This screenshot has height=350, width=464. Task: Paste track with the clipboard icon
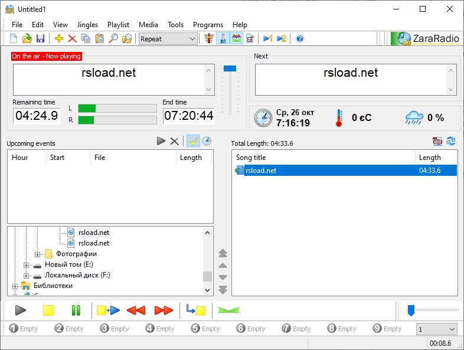pyautogui.click(x=99, y=38)
